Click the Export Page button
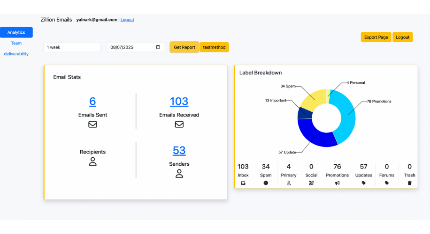Screen dimensions: 430x234 pyautogui.click(x=376, y=37)
